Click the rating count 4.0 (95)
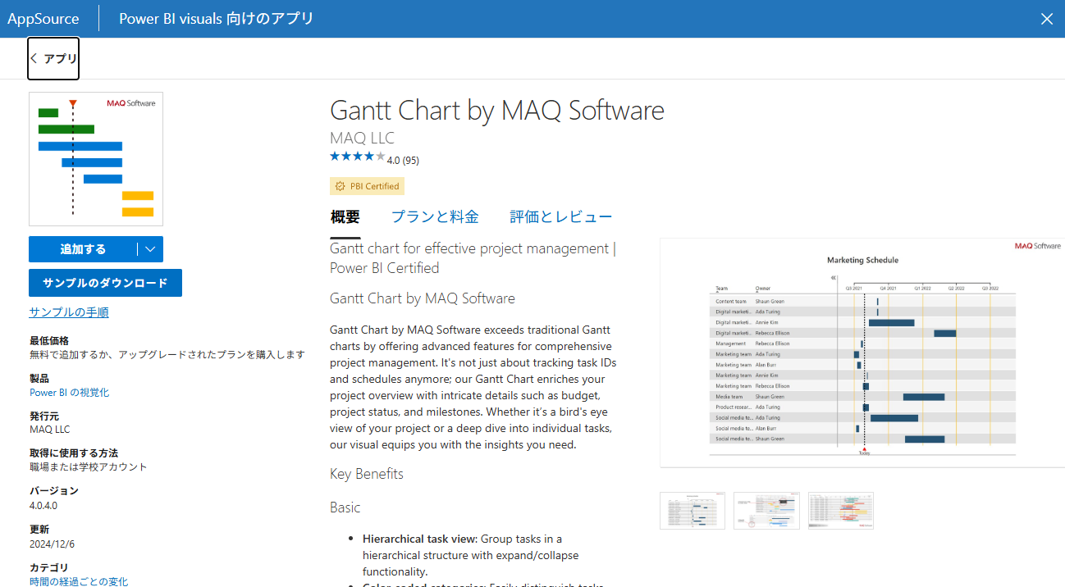Screen dimensions: 1065x587 tap(403, 160)
